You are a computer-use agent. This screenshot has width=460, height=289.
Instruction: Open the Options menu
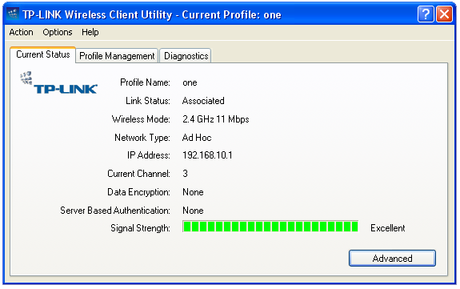[58, 32]
